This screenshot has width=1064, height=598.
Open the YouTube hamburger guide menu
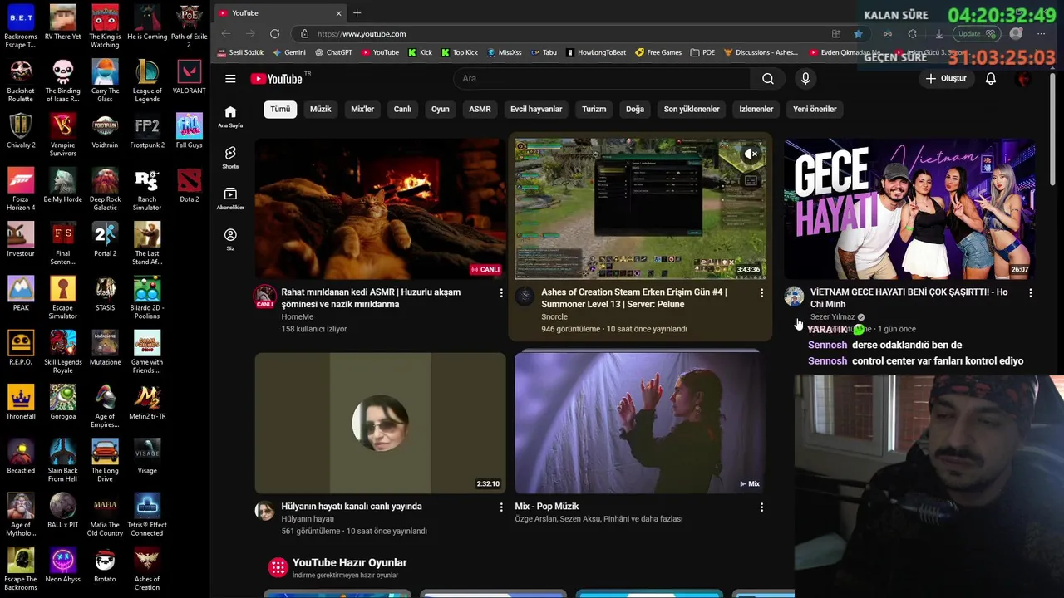(230, 79)
